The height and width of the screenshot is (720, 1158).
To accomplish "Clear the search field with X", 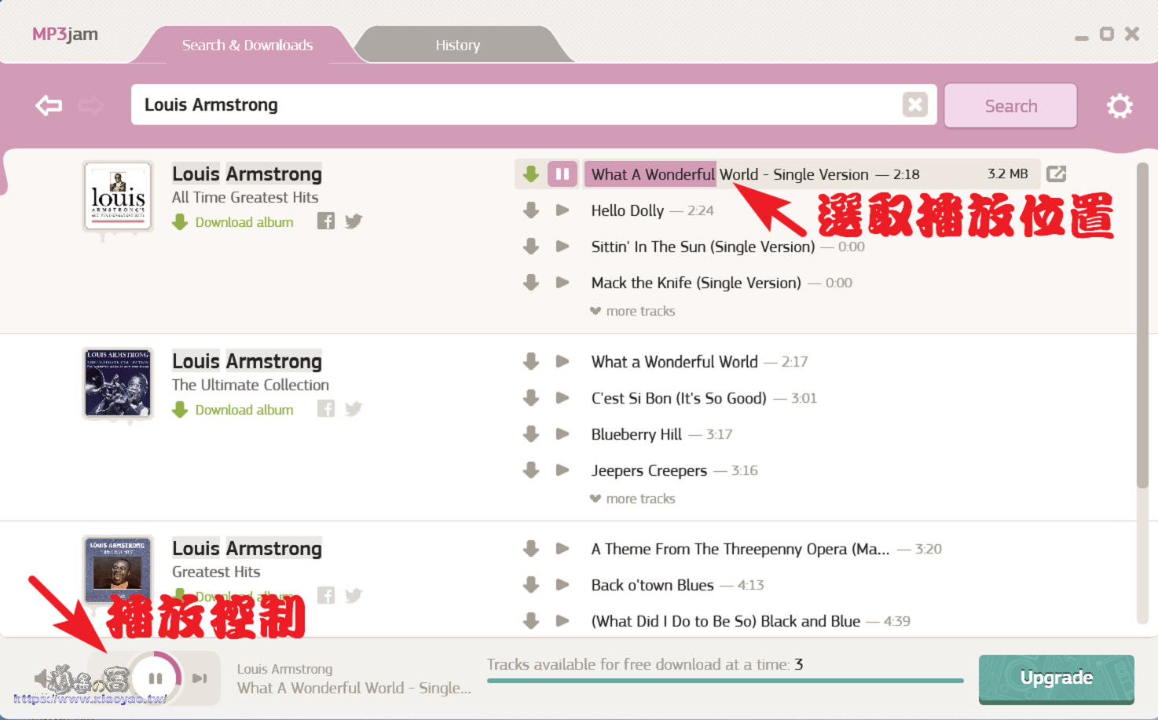I will (915, 104).
